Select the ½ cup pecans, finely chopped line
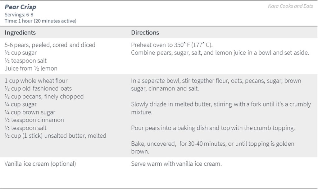This screenshot has width=318, height=189. [44, 97]
